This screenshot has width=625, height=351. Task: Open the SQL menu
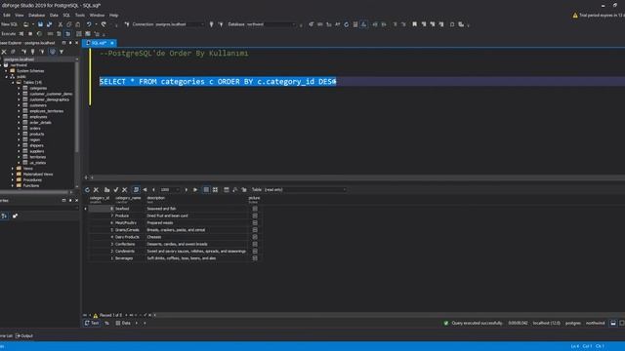(x=66, y=16)
